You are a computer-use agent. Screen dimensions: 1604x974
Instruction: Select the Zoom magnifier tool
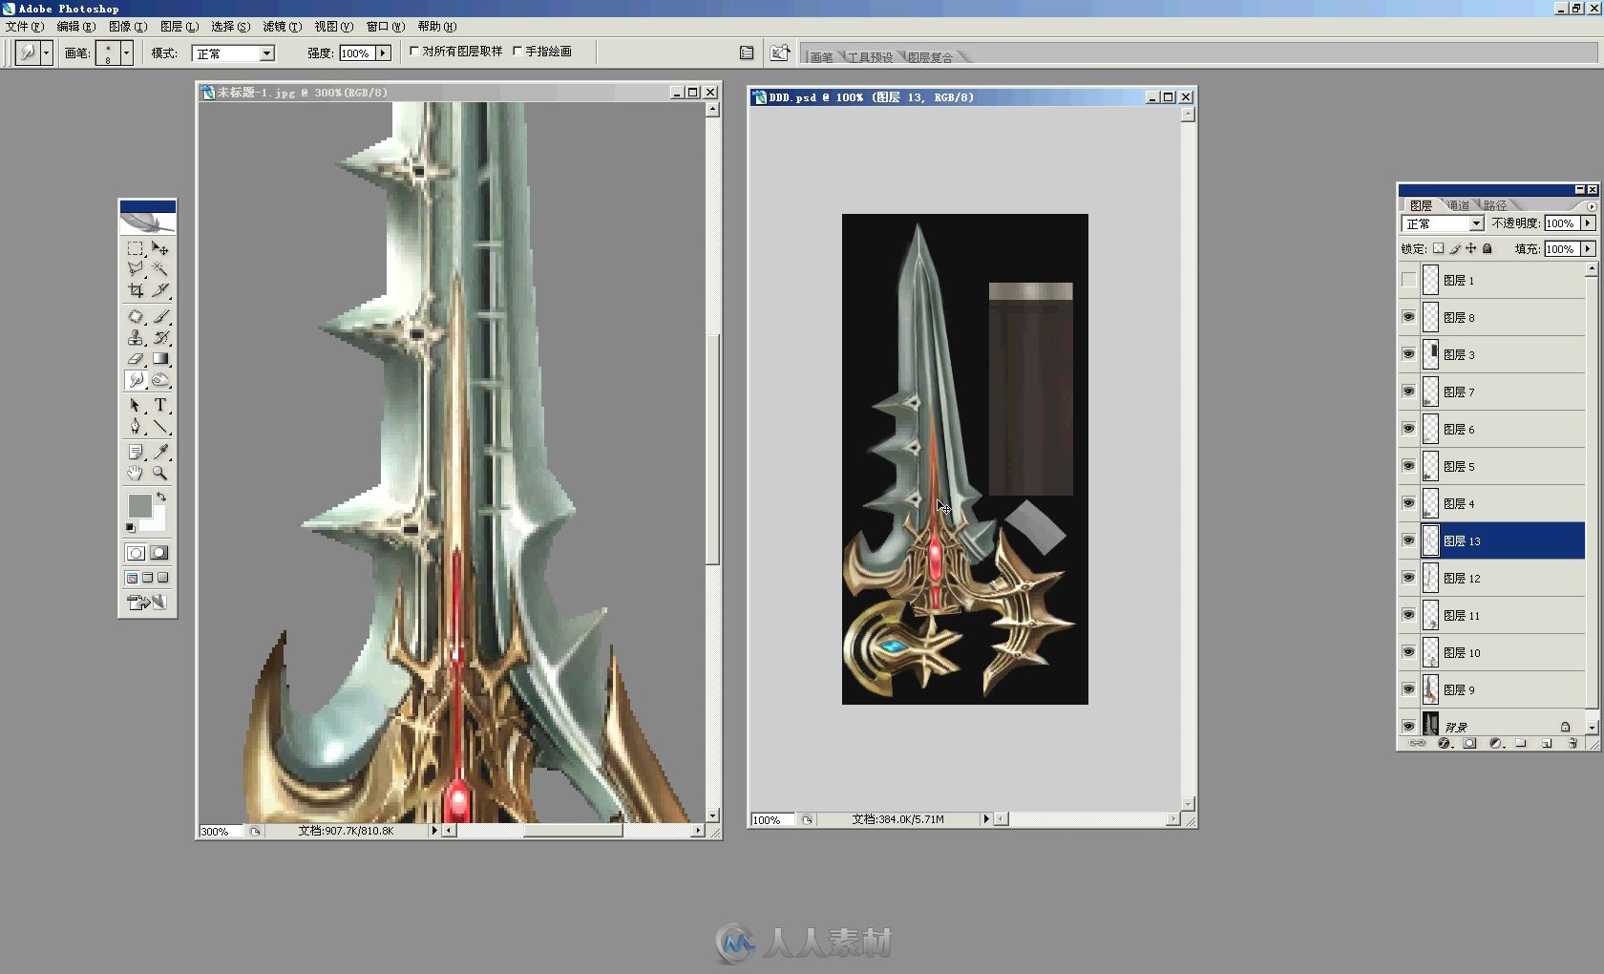(x=160, y=473)
